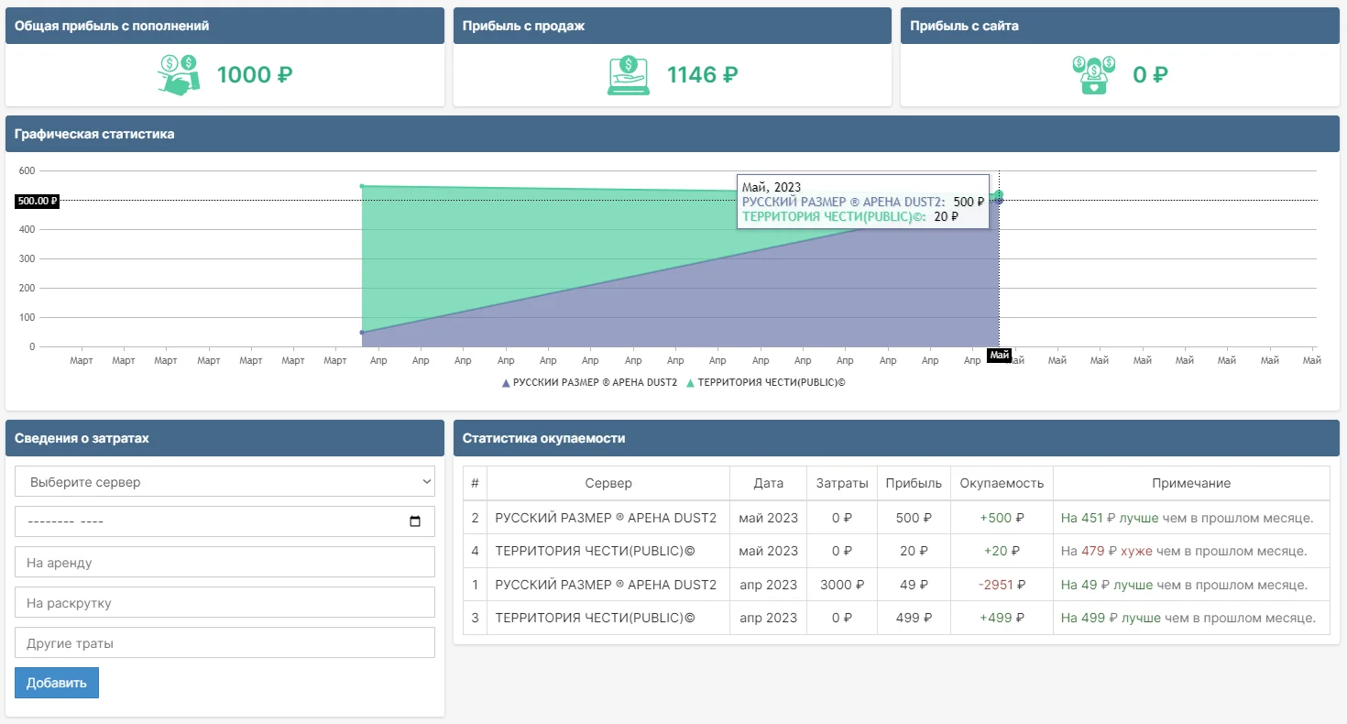Click the donation box site profit icon
Viewport: 1347px width, 724px height.
[x=1093, y=74]
